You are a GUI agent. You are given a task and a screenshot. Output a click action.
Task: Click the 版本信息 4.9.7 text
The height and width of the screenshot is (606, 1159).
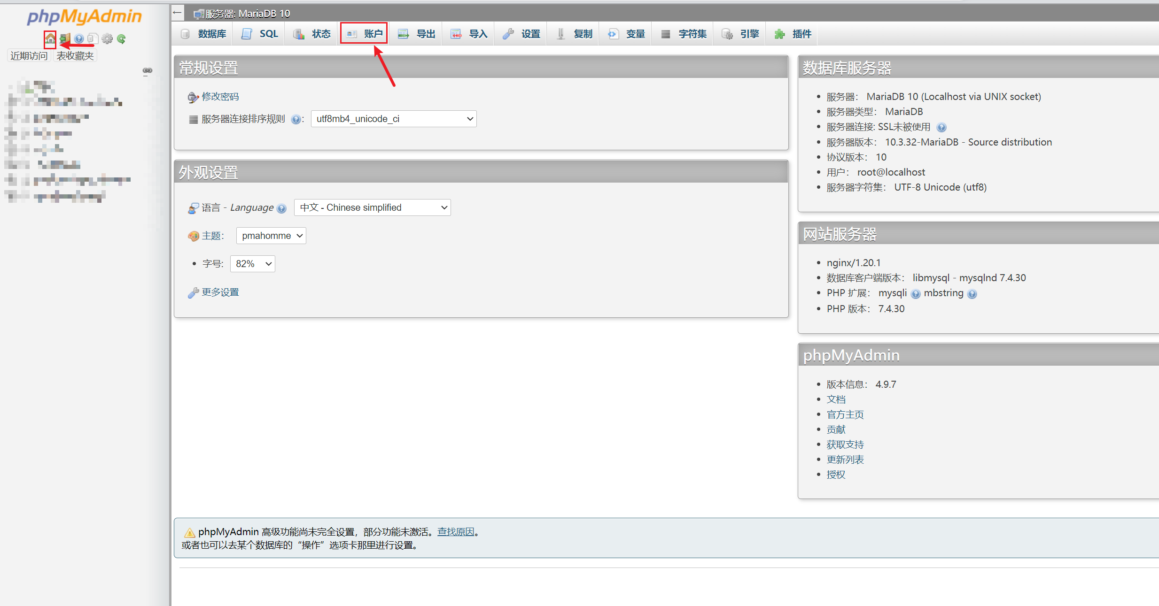point(861,384)
